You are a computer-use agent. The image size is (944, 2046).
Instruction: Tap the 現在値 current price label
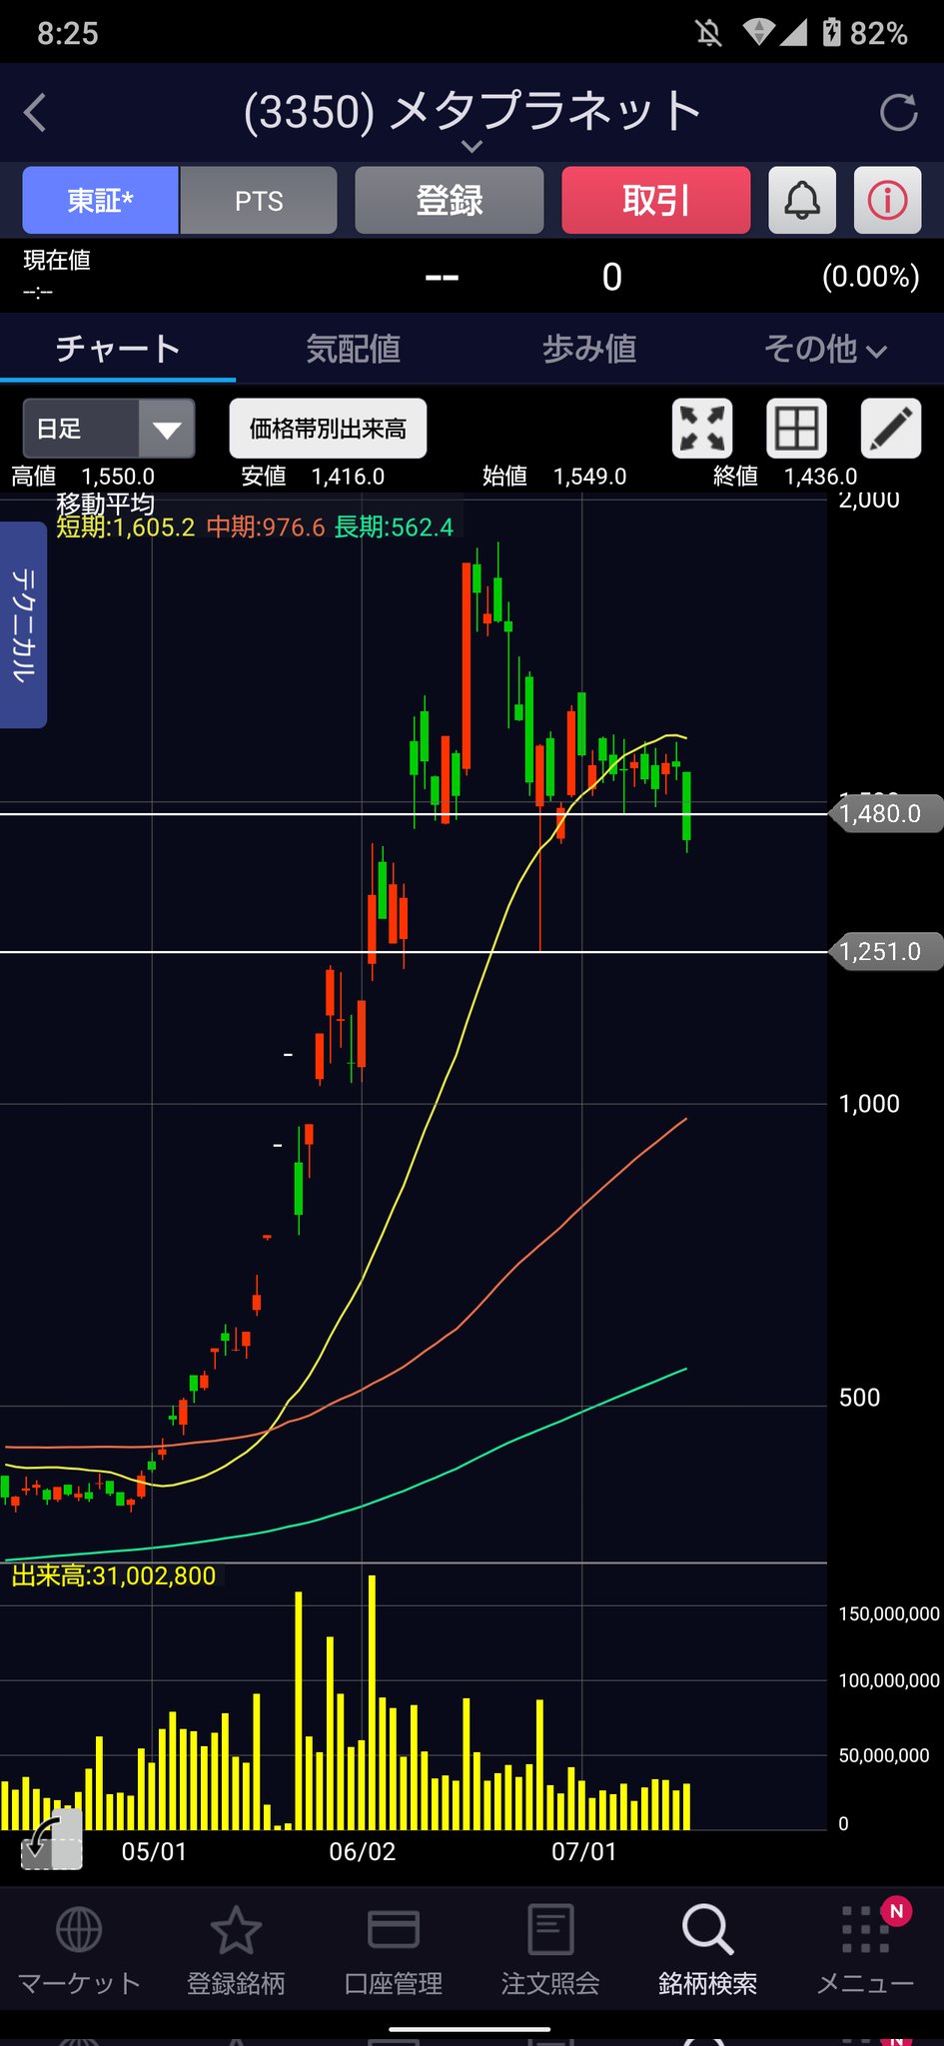point(57,260)
